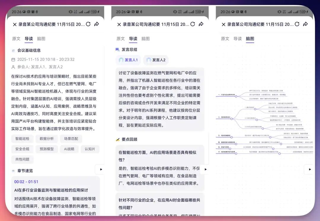Viewport: 320px width, 221px height.
Task: Switch to 导读 tab in the right screen
Action: 238,39
